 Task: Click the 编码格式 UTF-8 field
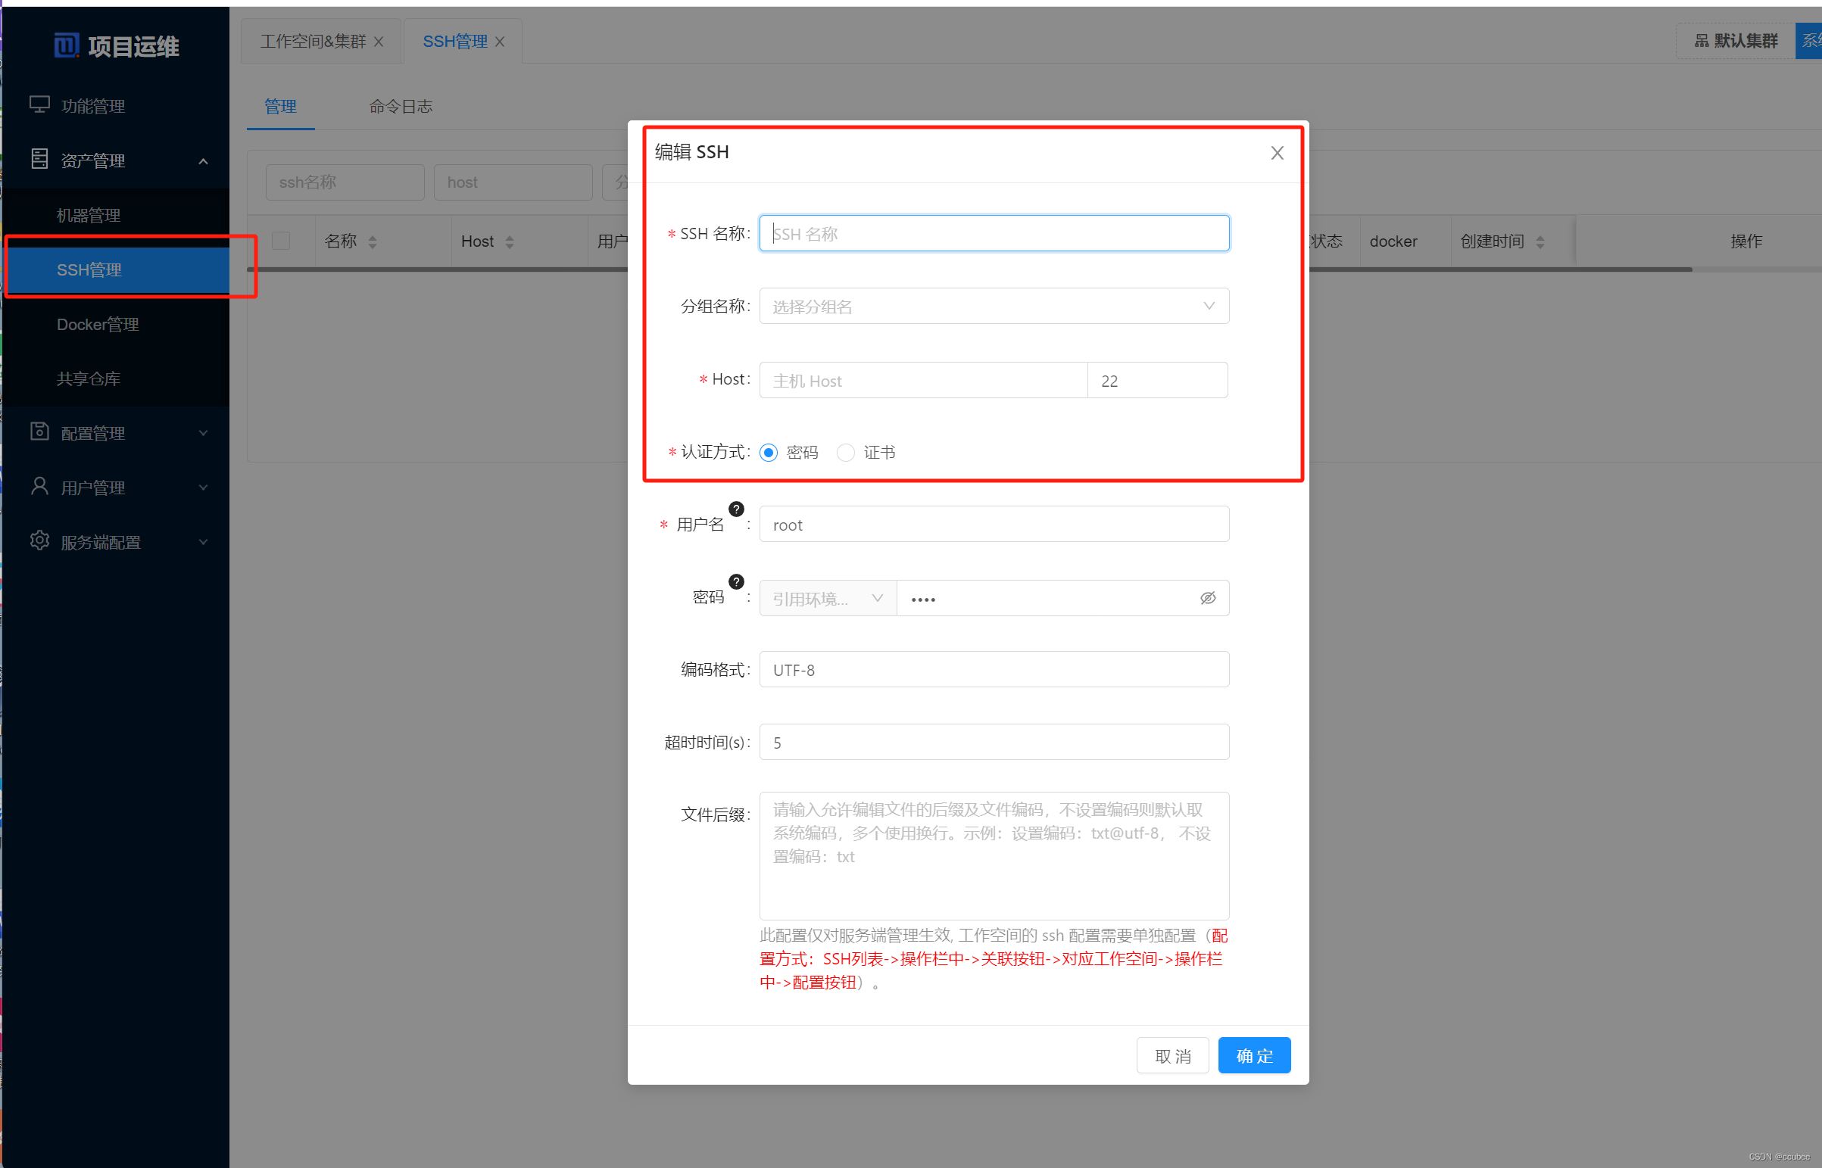click(994, 670)
